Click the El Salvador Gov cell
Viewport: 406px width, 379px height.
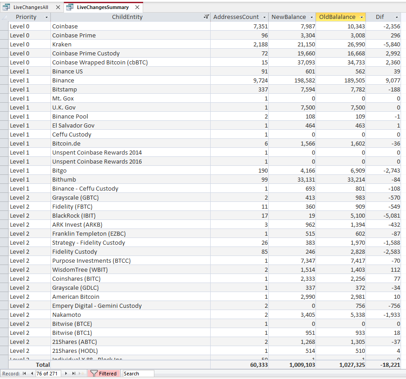click(x=131, y=125)
